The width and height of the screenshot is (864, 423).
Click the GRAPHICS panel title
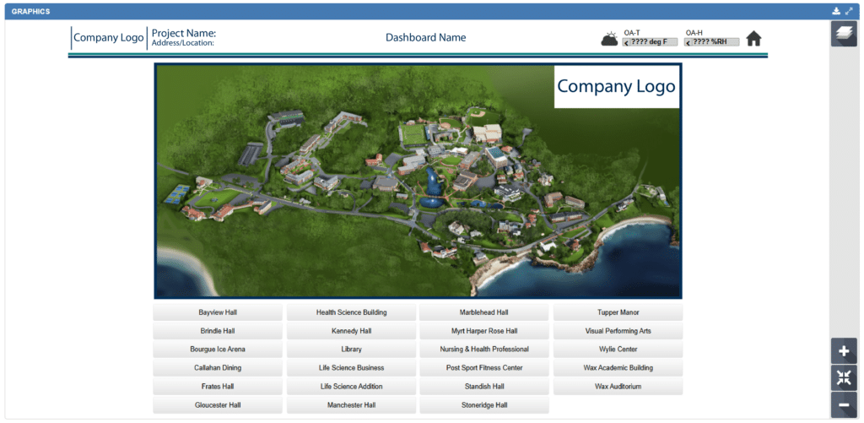click(x=30, y=11)
